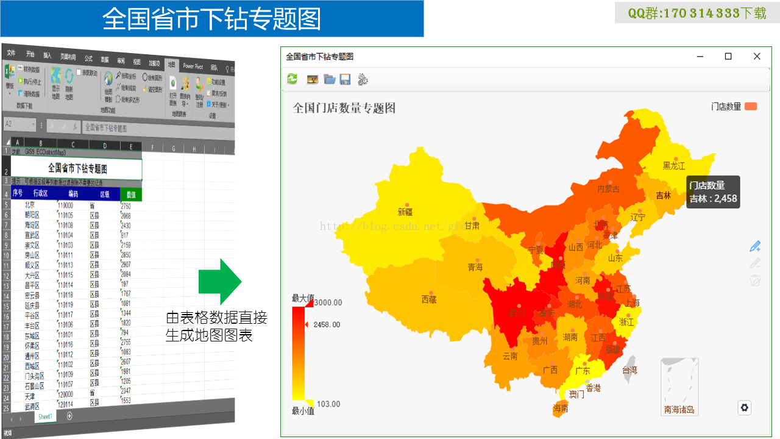780x439 pixels.
Task: Click 广东 province on the map
Action: pyautogui.click(x=583, y=371)
